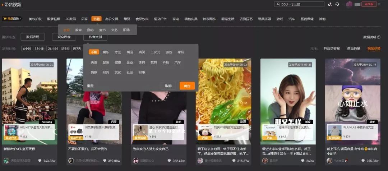Viewport: 388px width, 171px height.
Task: Sort by 抖音访客量
Action: [332, 48]
